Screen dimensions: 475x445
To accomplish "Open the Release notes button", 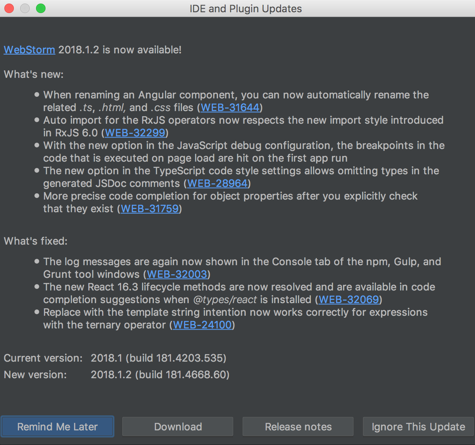I will [298, 427].
